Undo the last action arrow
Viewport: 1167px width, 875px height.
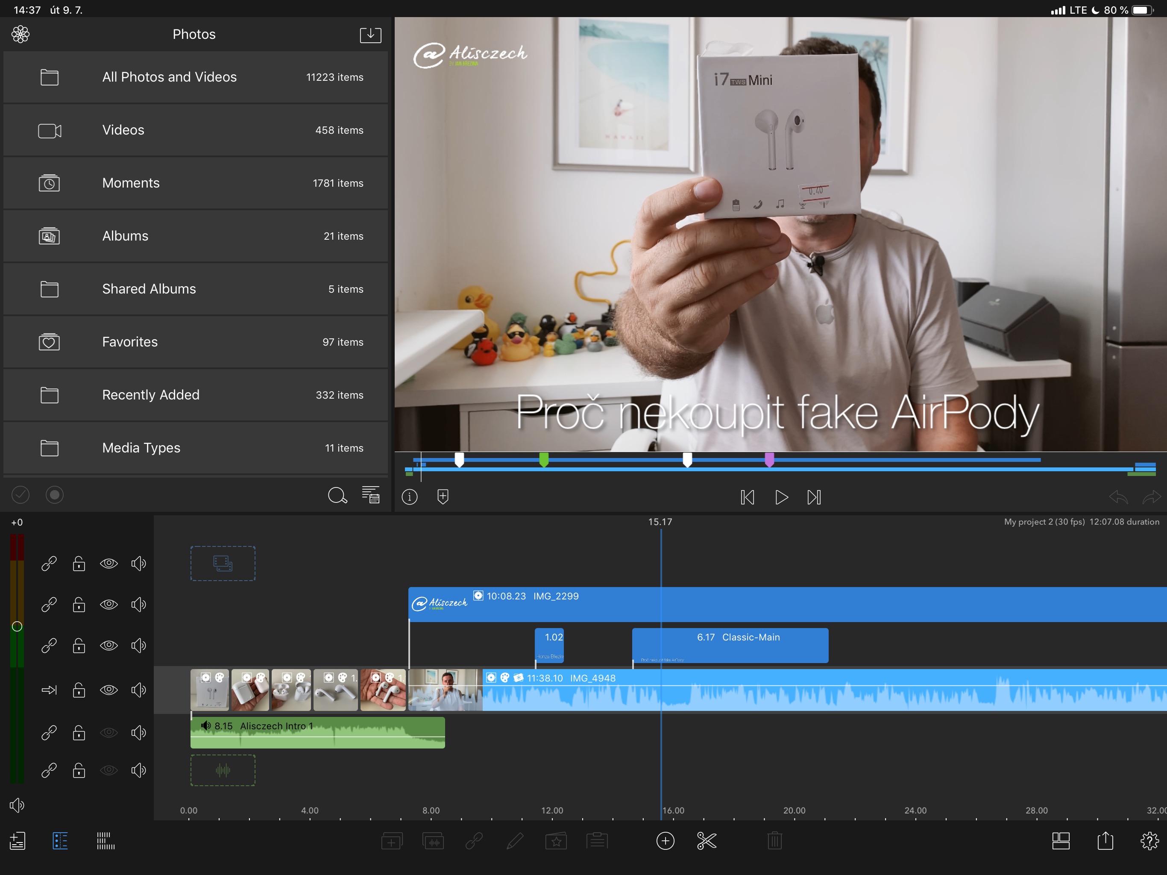1118,496
